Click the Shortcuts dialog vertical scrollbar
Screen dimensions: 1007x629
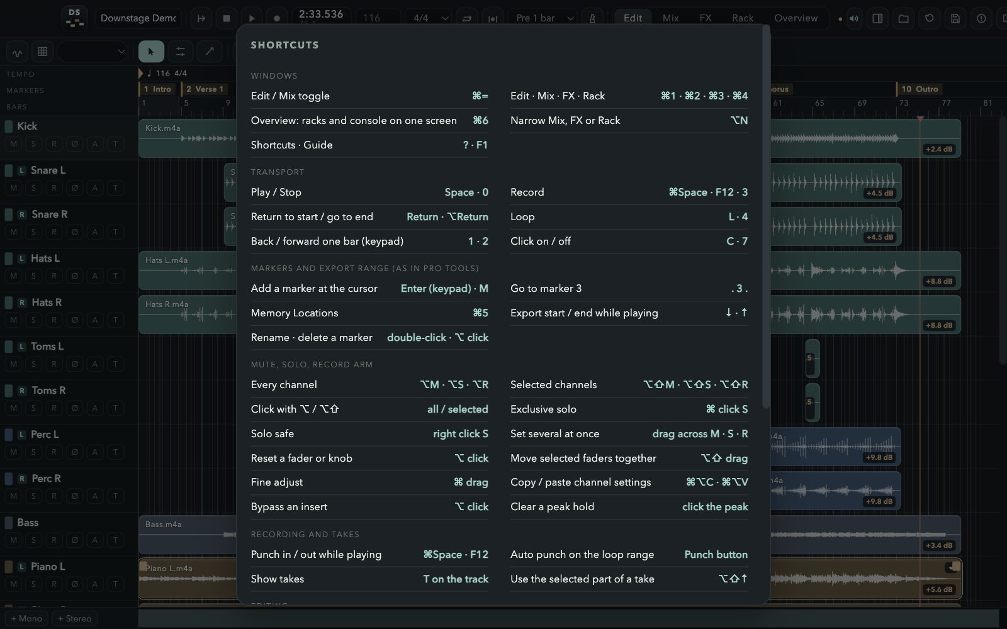tap(765, 217)
